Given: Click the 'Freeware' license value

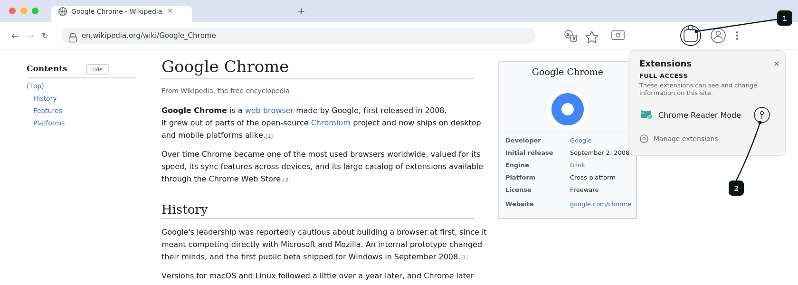Looking at the screenshot, I should pyautogui.click(x=584, y=190).
